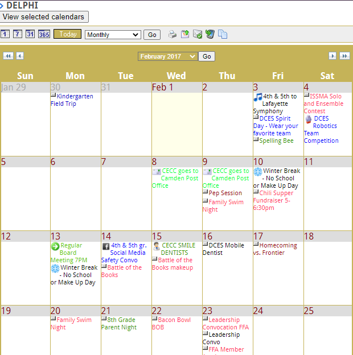Switch to the 1-day view icon
This screenshot has height=355, width=353.
pos(5,34)
